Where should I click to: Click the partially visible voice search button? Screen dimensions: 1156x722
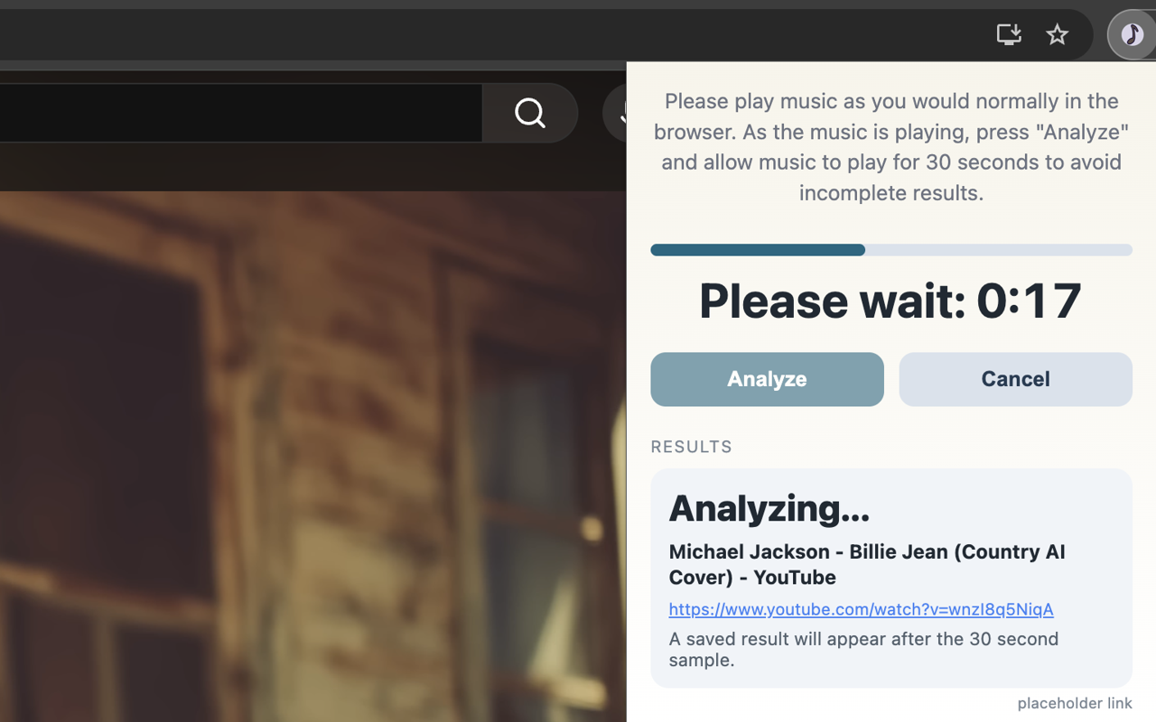615,113
